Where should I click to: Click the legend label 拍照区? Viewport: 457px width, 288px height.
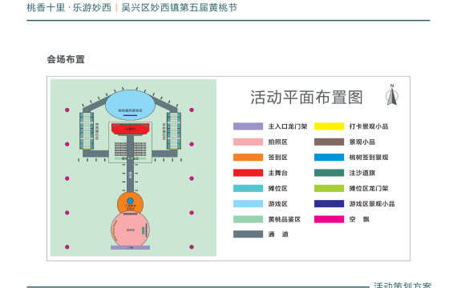(x=277, y=142)
